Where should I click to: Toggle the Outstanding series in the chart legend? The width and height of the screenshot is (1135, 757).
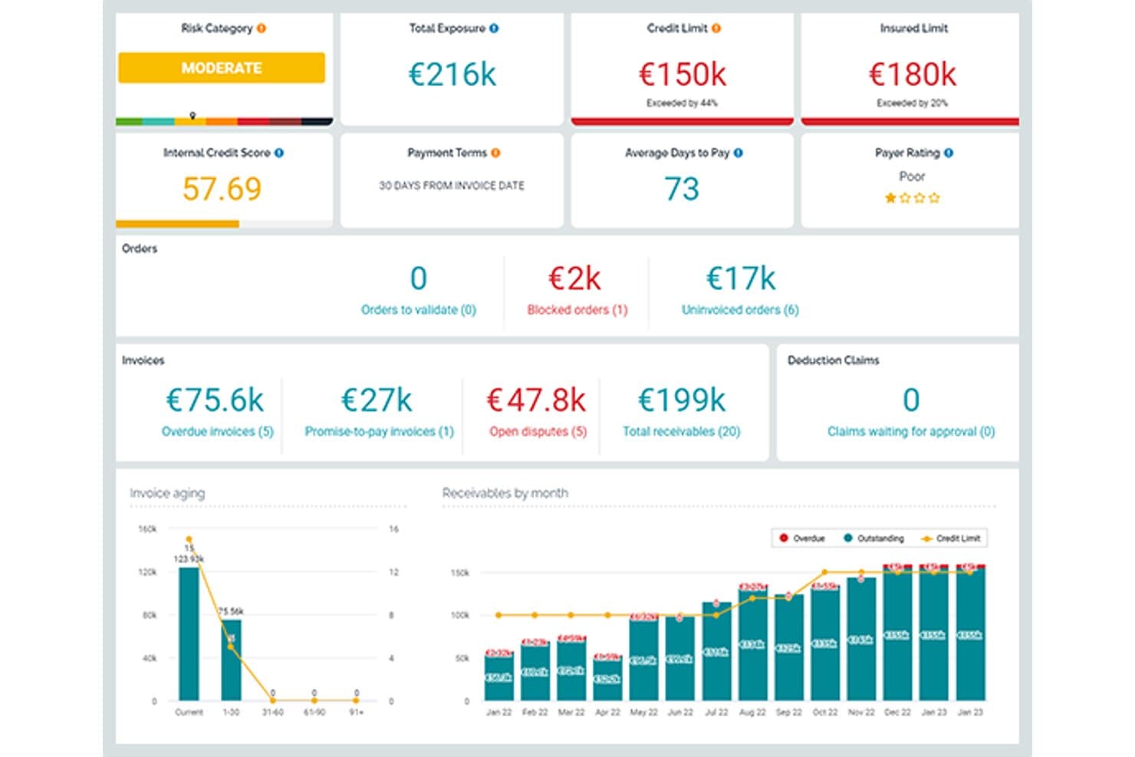(x=873, y=538)
